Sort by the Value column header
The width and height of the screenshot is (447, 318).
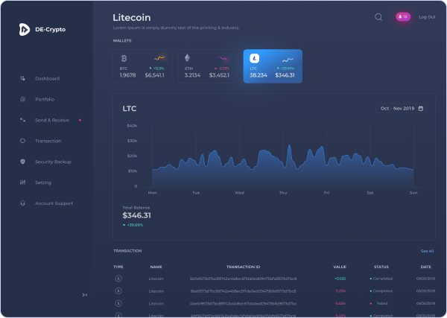(340, 266)
